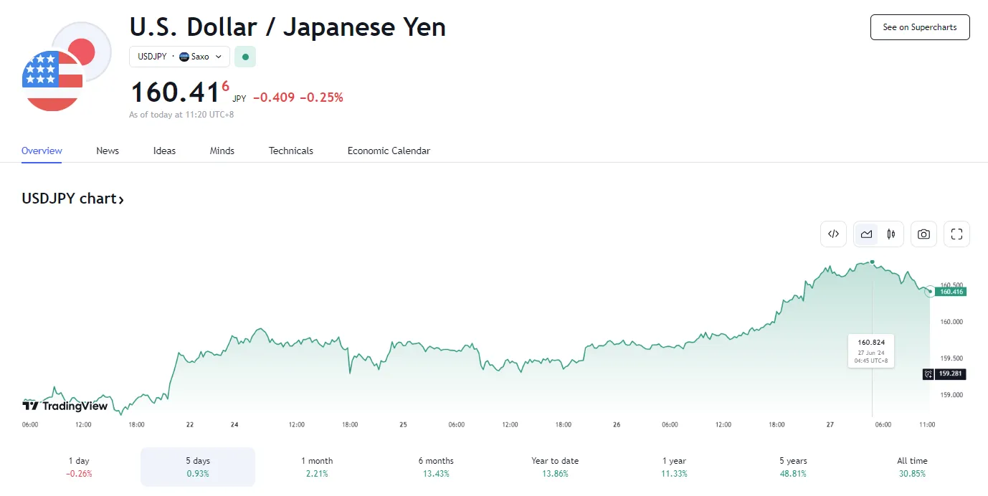Viewport: 988px width, 496px height.
Task: Open the chart in fullscreen mode
Action: [956, 234]
